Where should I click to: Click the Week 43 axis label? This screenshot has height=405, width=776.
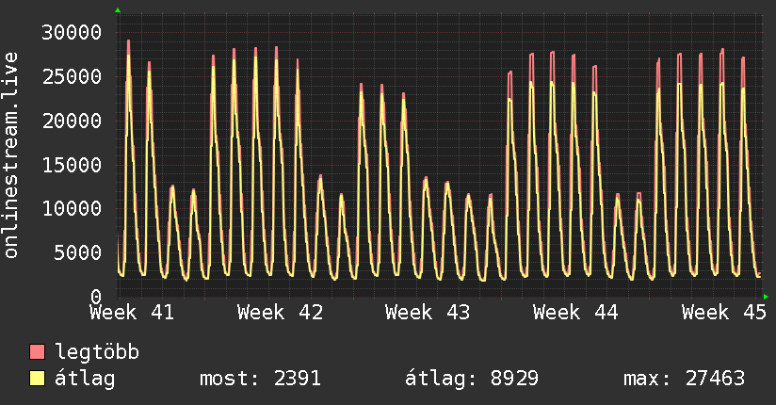[428, 313]
